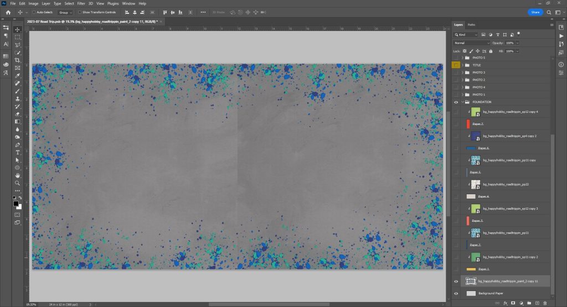Select the Horizontal Type tool
This screenshot has width=567, height=307.
click(x=18, y=152)
